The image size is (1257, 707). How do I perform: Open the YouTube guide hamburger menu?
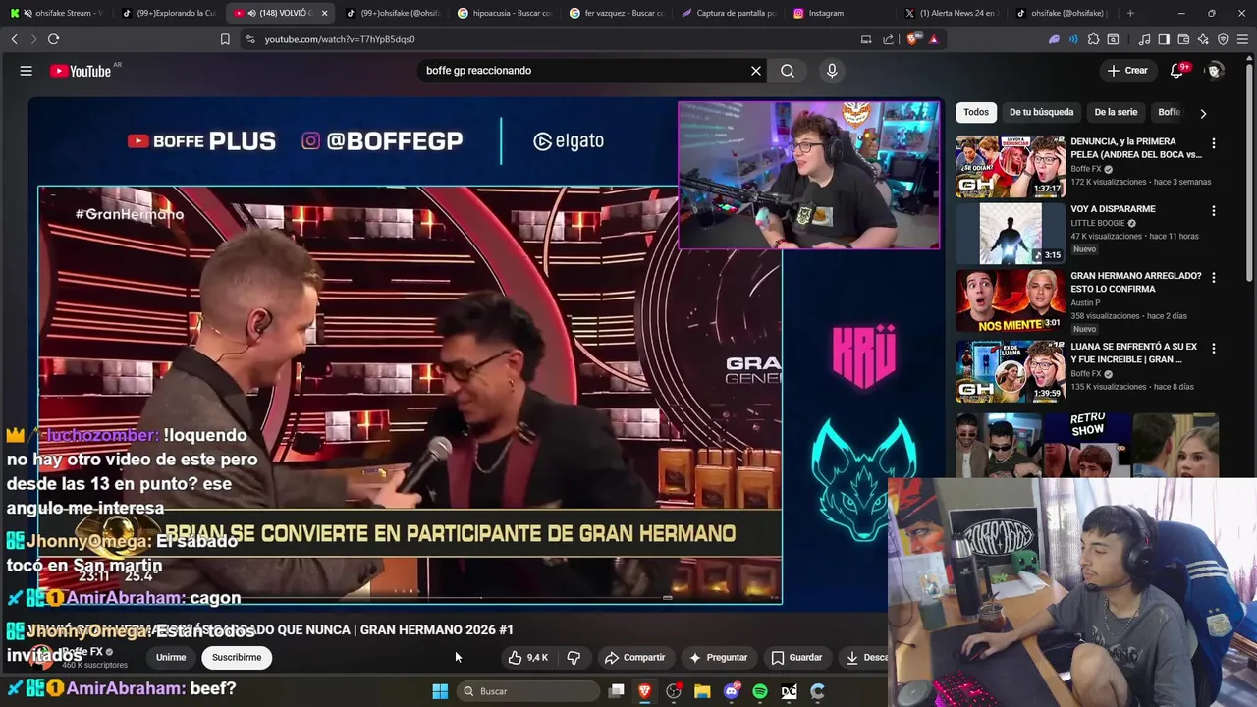pos(27,71)
